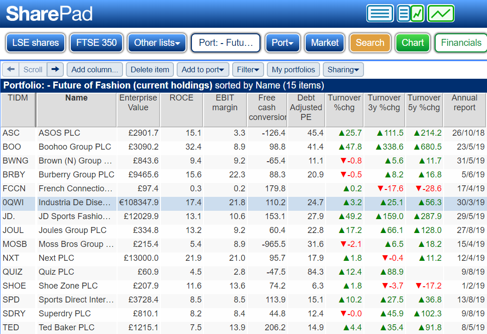The height and width of the screenshot is (334, 487).
Task: Select the LSE shares list
Action: point(36,43)
